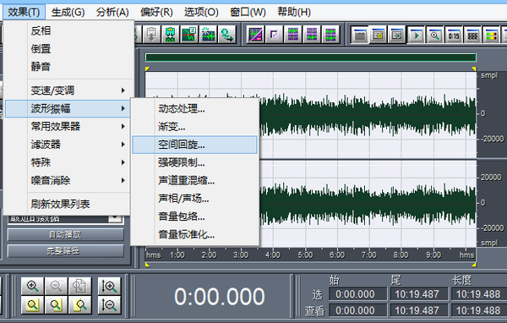
Task: Select both channels with first purple waveform icon
Action: tap(293, 35)
